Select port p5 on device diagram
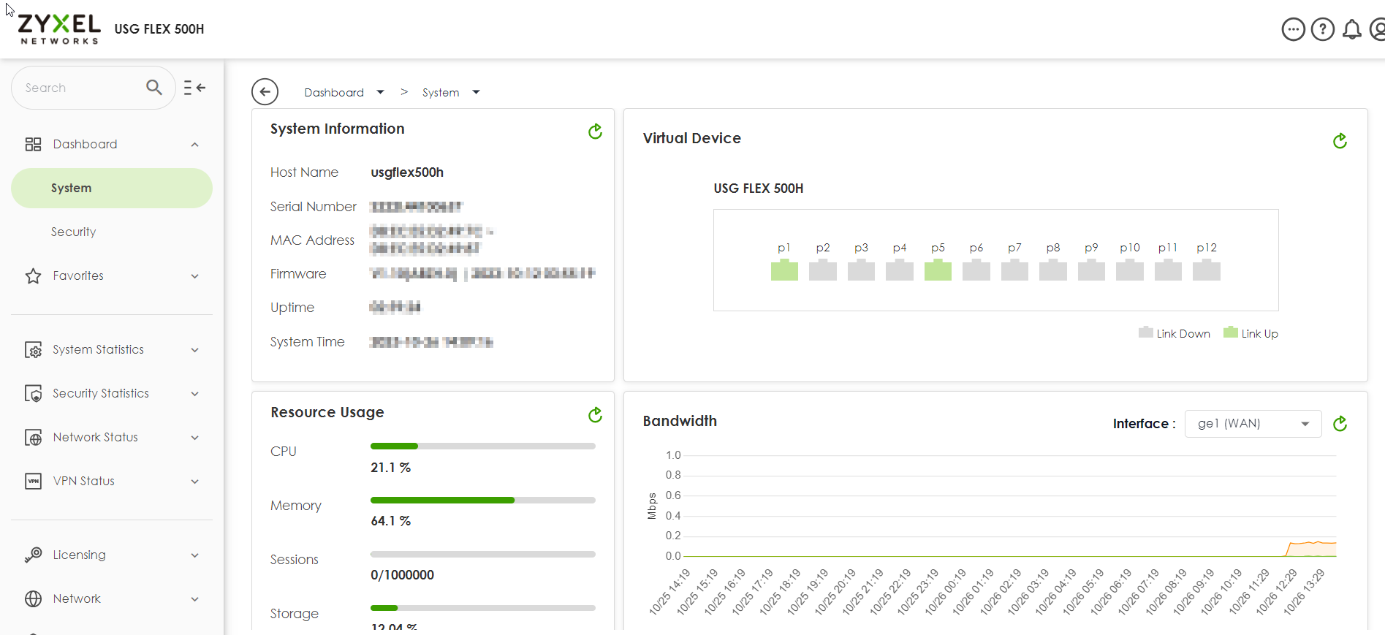The height and width of the screenshot is (635, 1385). (938, 270)
